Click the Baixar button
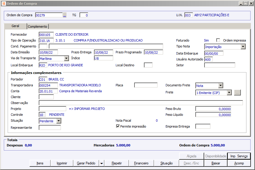This screenshot has height=170, width=255. (216, 163)
